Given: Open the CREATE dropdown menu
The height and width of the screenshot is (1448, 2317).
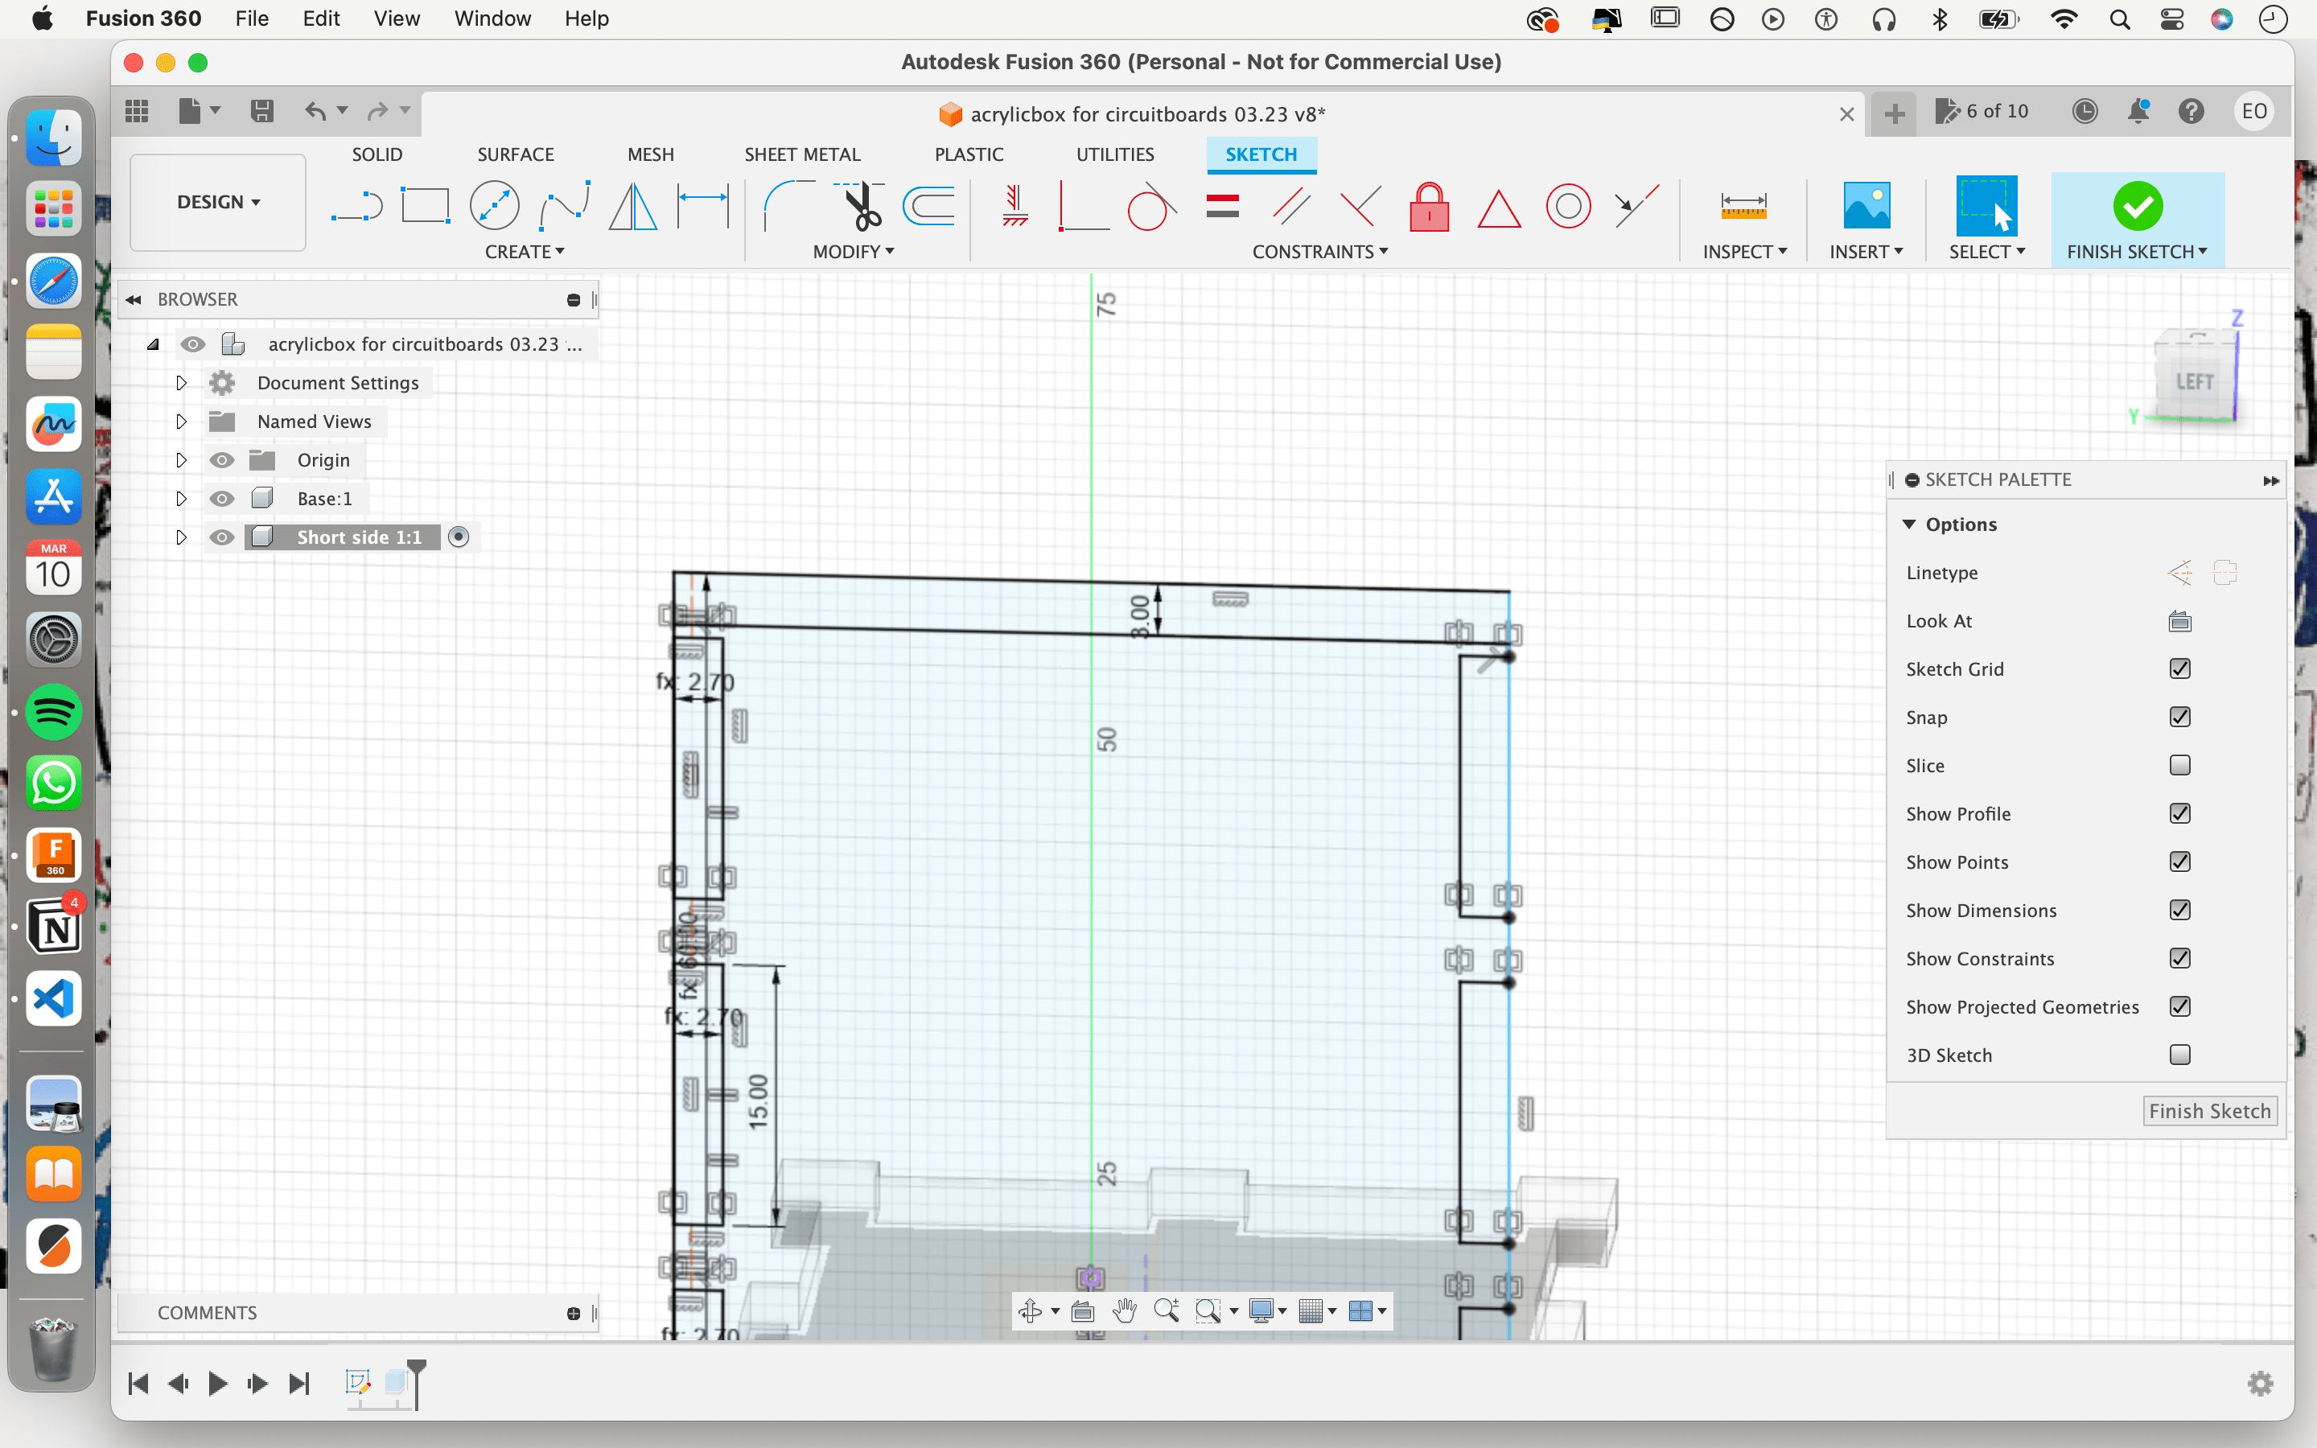Looking at the screenshot, I should pos(524,252).
